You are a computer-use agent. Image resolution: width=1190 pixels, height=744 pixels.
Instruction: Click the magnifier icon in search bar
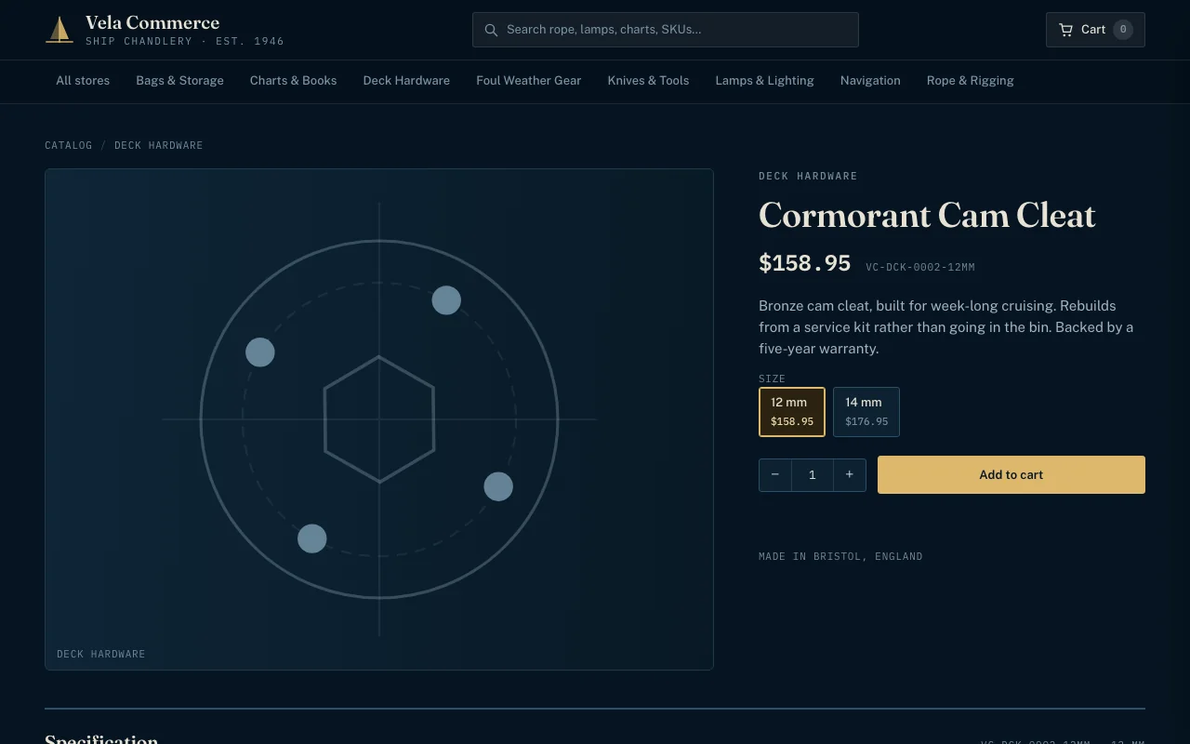coord(491,30)
